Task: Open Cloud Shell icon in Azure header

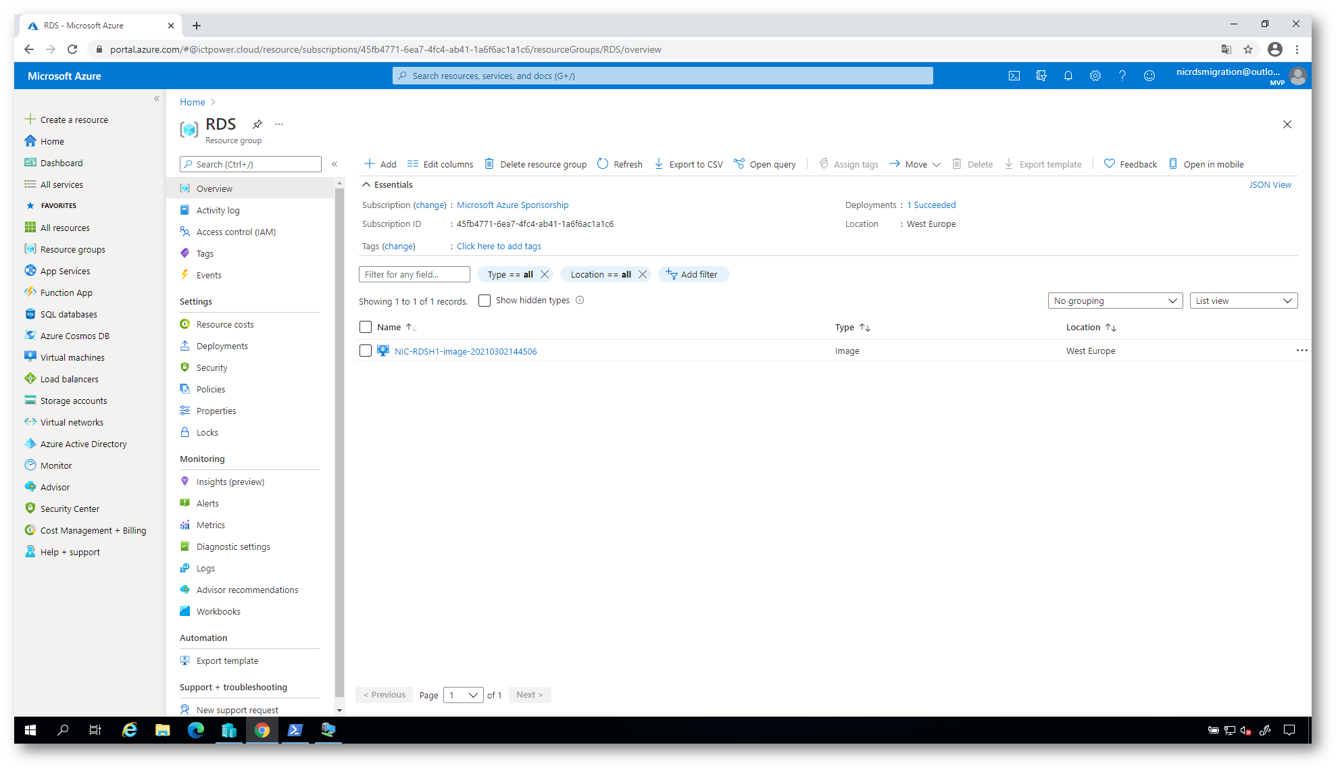Action: [x=1014, y=76]
